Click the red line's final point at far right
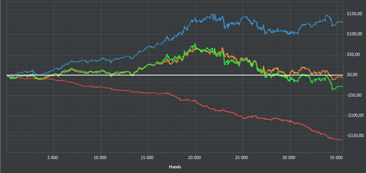The height and width of the screenshot is (173, 366). coord(342,140)
